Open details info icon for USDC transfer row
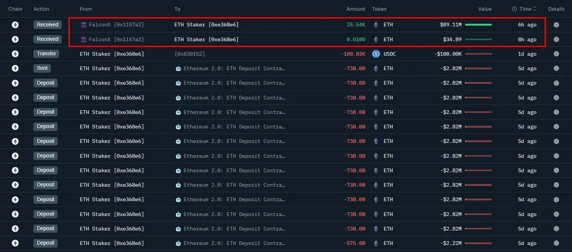Viewport: 572px width, 252px height. point(556,54)
